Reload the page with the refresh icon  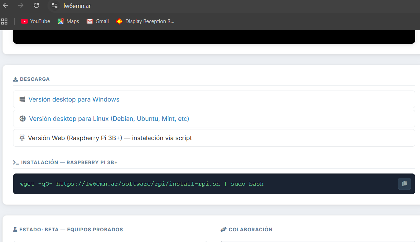[36, 6]
